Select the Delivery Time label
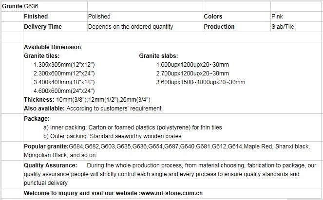This screenshot has height=200, width=323. click(x=43, y=27)
